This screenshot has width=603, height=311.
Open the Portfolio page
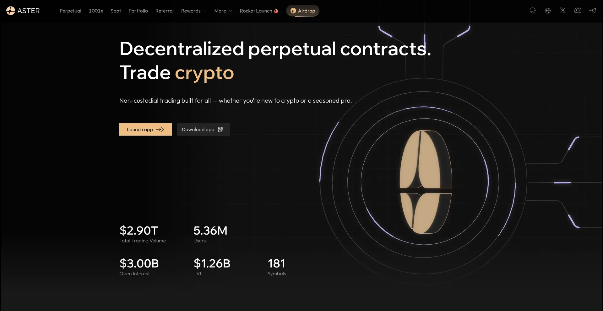click(x=138, y=11)
